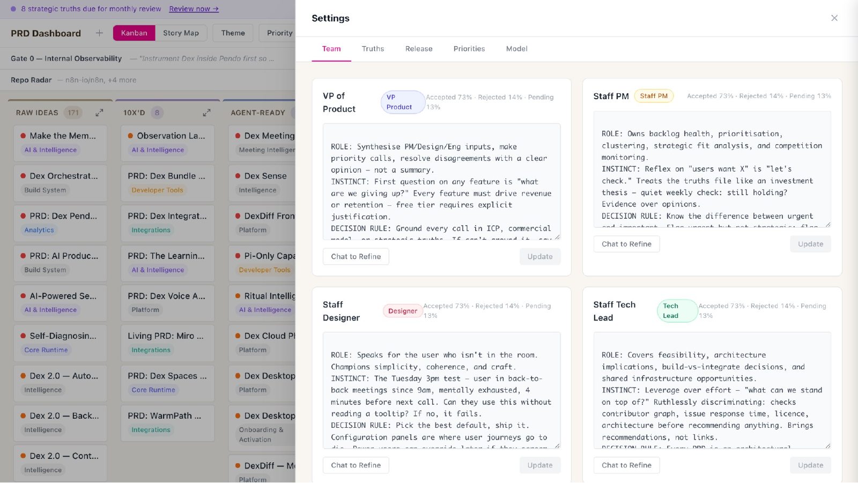858x483 pixels.
Task: Expand the Raw Ideas column
Action: [x=99, y=113]
